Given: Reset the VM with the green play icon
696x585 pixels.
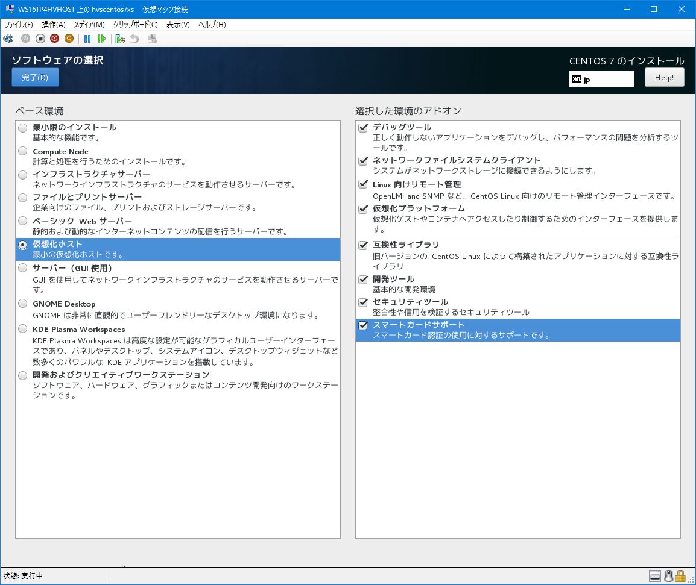Looking at the screenshot, I should [x=102, y=39].
